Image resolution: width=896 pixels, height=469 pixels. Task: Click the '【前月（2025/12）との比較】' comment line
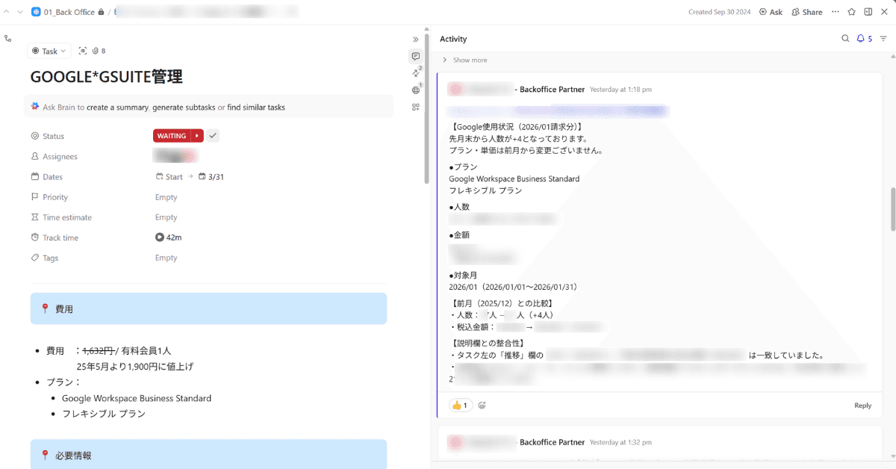[x=503, y=303]
